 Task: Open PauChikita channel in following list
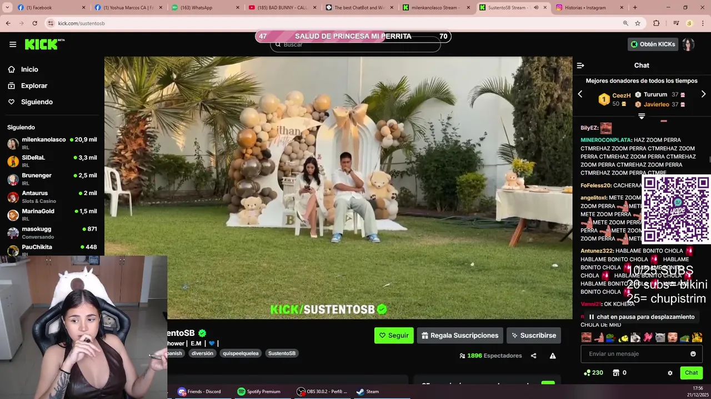tap(52, 249)
